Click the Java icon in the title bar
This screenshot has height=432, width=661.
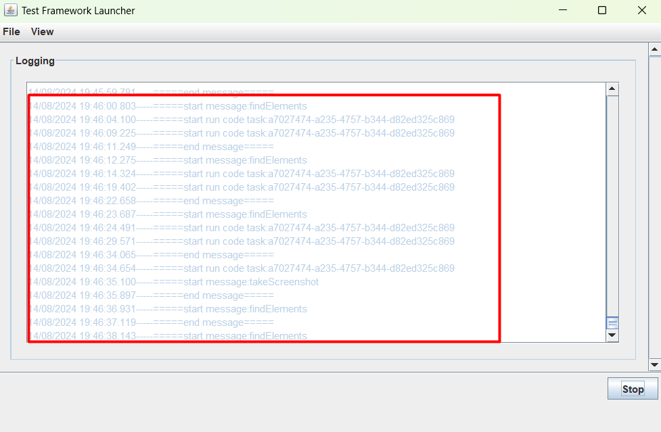11,10
